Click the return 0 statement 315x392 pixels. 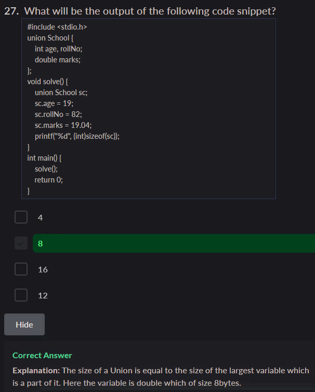point(49,179)
